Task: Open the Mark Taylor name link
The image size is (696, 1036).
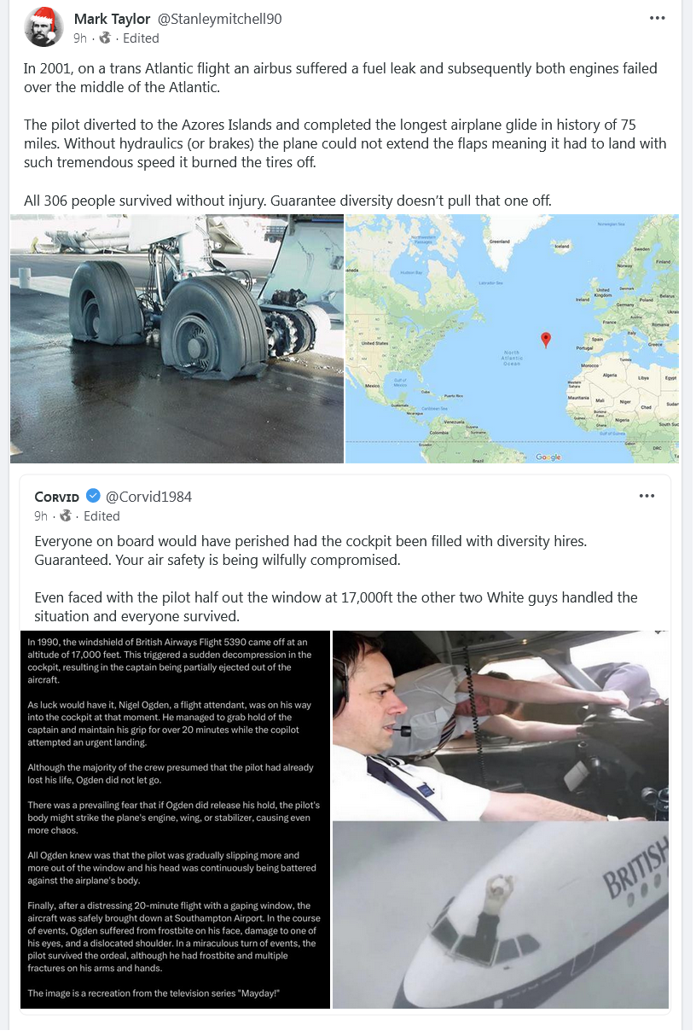Action: point(113,19)
